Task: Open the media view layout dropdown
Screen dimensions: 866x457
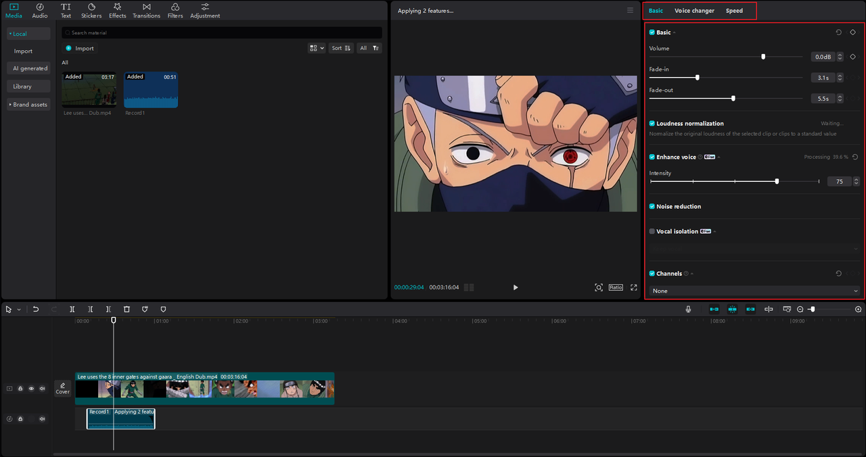Action: 317,48
